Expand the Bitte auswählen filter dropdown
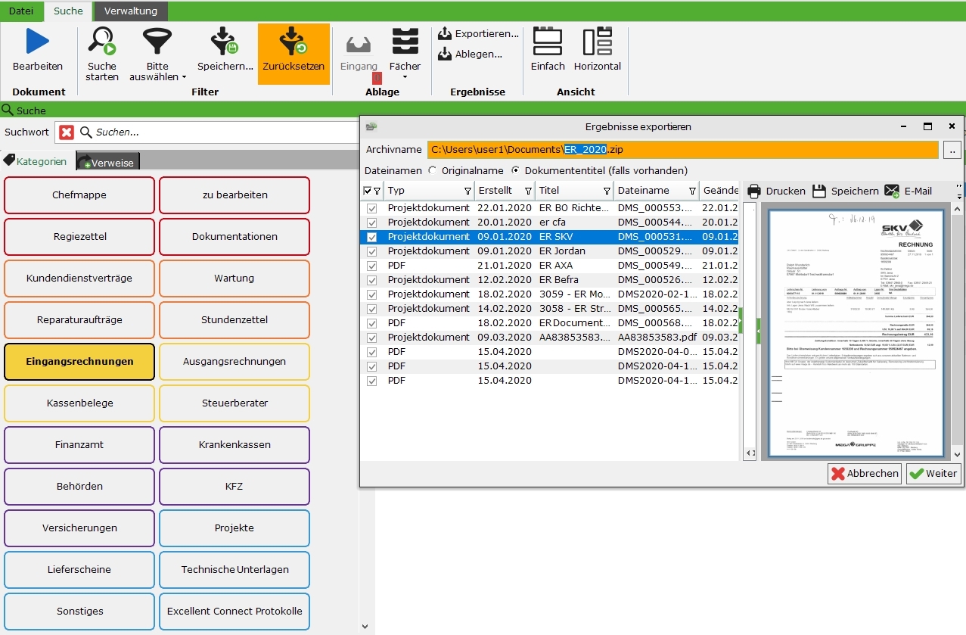966x635 pixels. 184,77
